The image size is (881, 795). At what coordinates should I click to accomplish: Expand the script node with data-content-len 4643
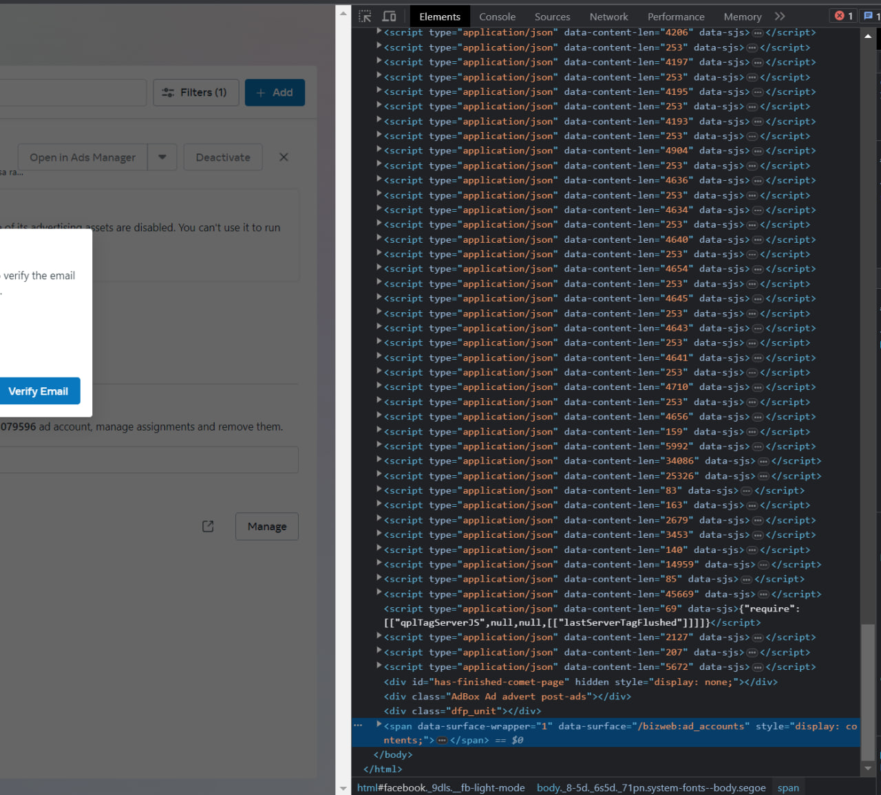click(x=379, y=327)
